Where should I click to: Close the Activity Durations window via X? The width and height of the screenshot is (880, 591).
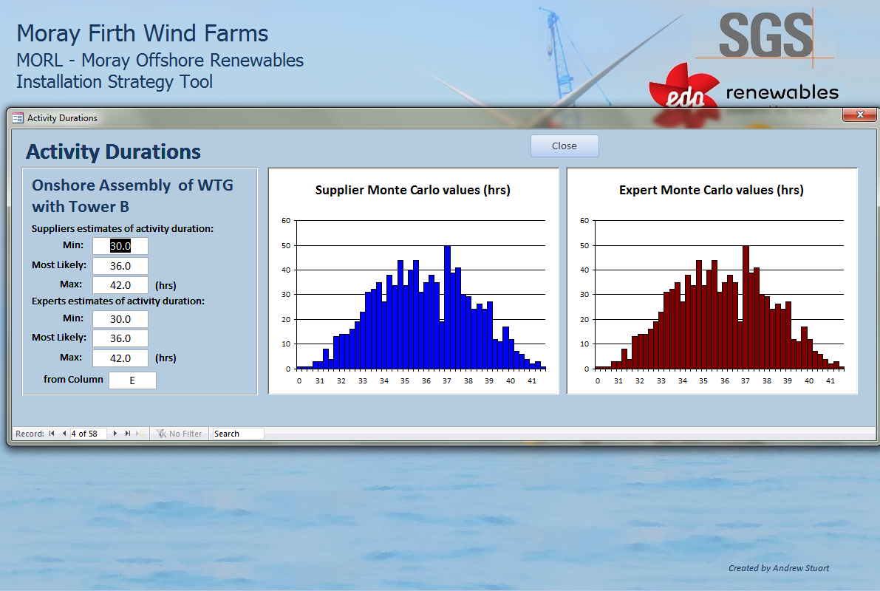click(x=860, y=115)
